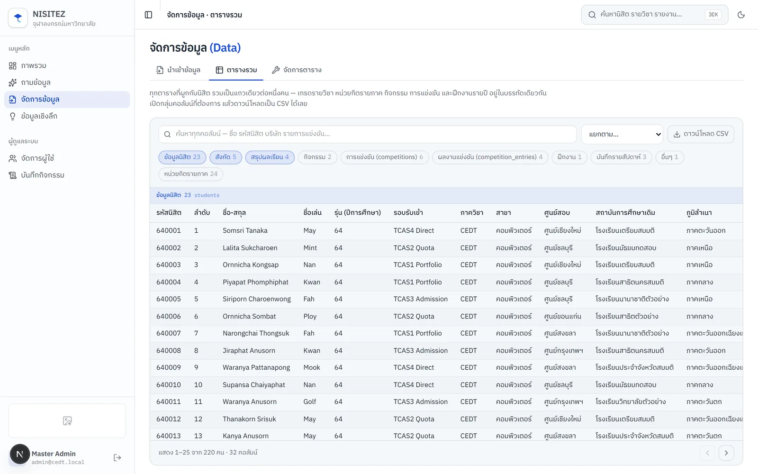758x474 pixels.
Task: Click the logout icon beside Master Admin
Action: coord(117,457)
